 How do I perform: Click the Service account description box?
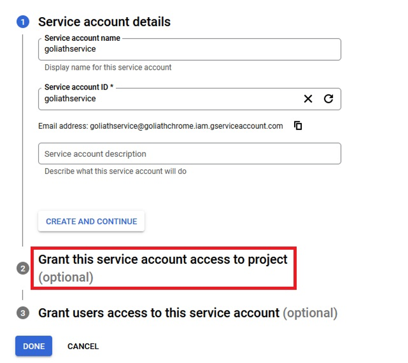click(x=190, y=154)
